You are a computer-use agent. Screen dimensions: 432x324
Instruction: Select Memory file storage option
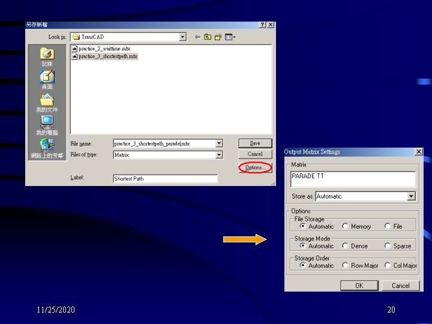[x=345, y=226]
